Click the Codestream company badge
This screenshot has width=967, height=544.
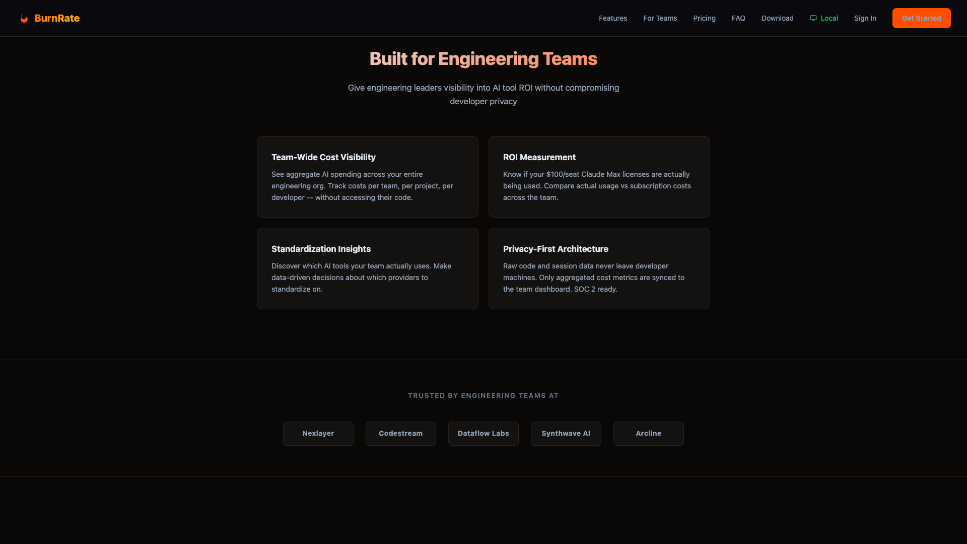tap(400, 433)
